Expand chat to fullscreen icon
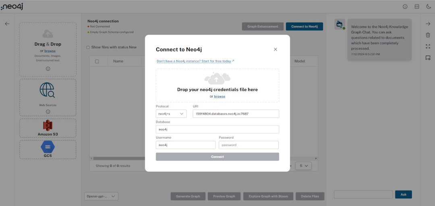Viewport: 435px width, 206px height. click(428, 46)
